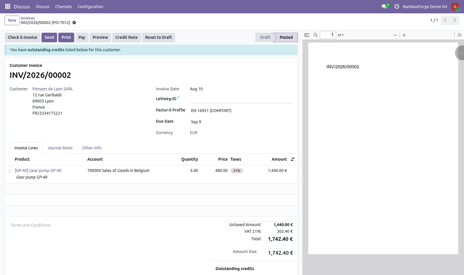Follow the Invoices breadcrumb link
Screen dimensions: 464x275
[28, 18]
